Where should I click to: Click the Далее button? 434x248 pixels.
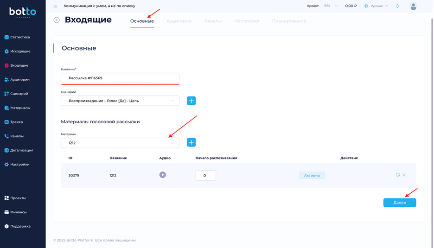[x=399, y=203]
